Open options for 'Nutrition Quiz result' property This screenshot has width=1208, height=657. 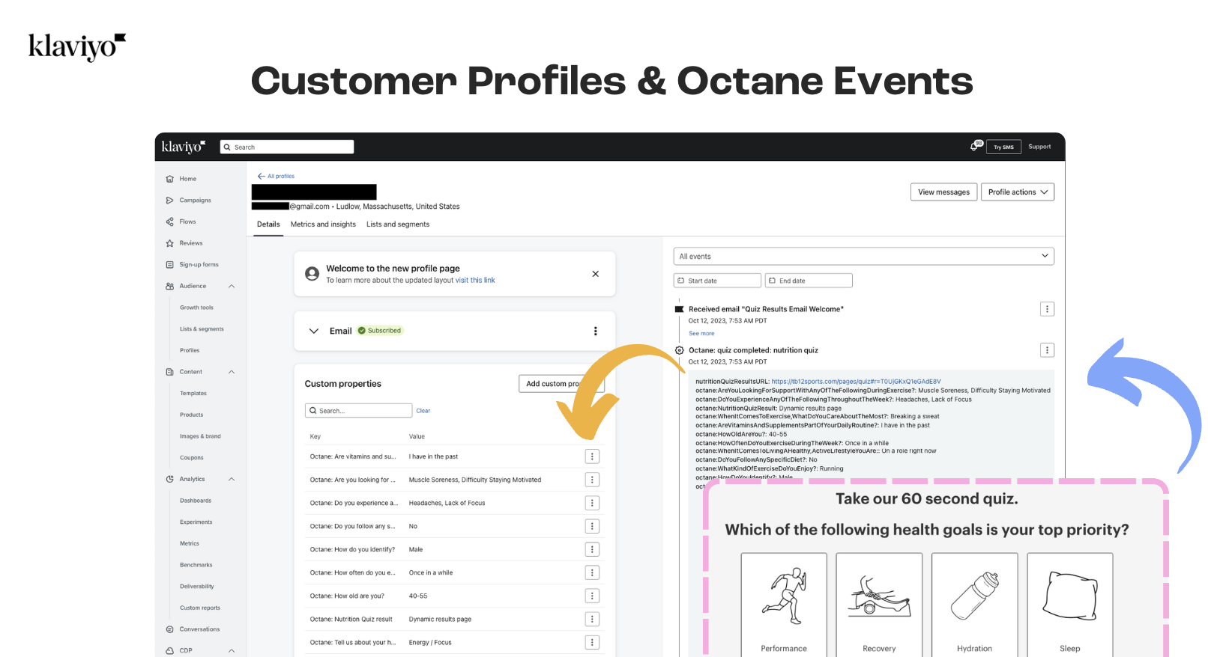pyautogui.click(x=592, y=619)
